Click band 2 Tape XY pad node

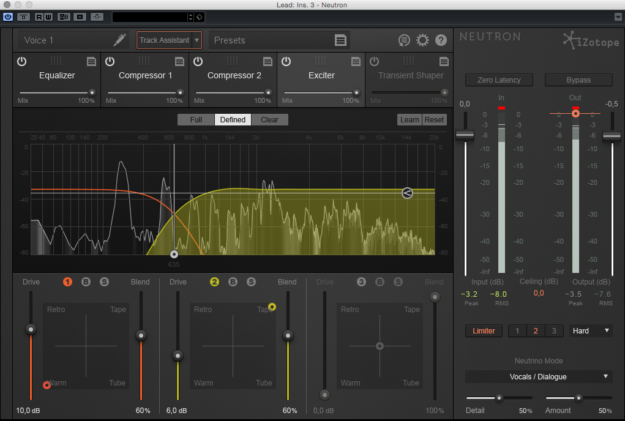coord(272,307)
